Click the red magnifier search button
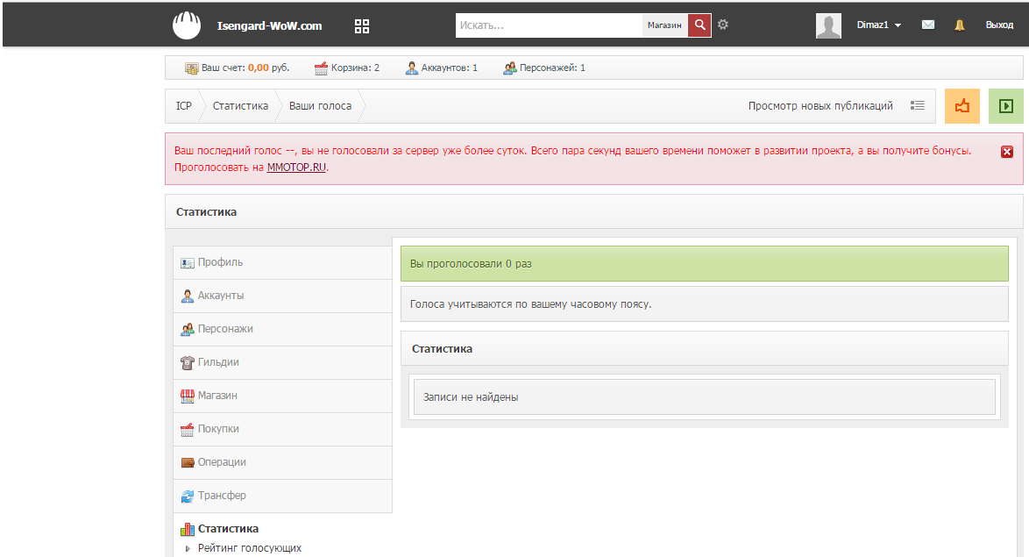The width and height of the screenshot is (1029, 557). pos(699,25)
